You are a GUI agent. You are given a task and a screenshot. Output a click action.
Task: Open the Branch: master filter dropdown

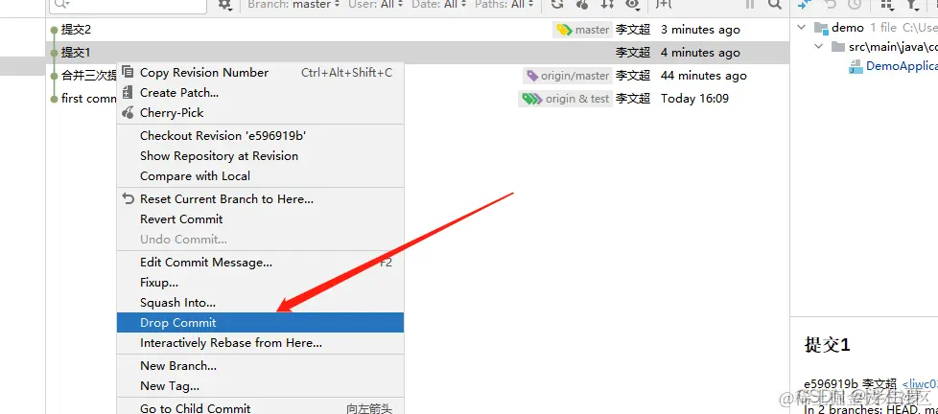293,4
